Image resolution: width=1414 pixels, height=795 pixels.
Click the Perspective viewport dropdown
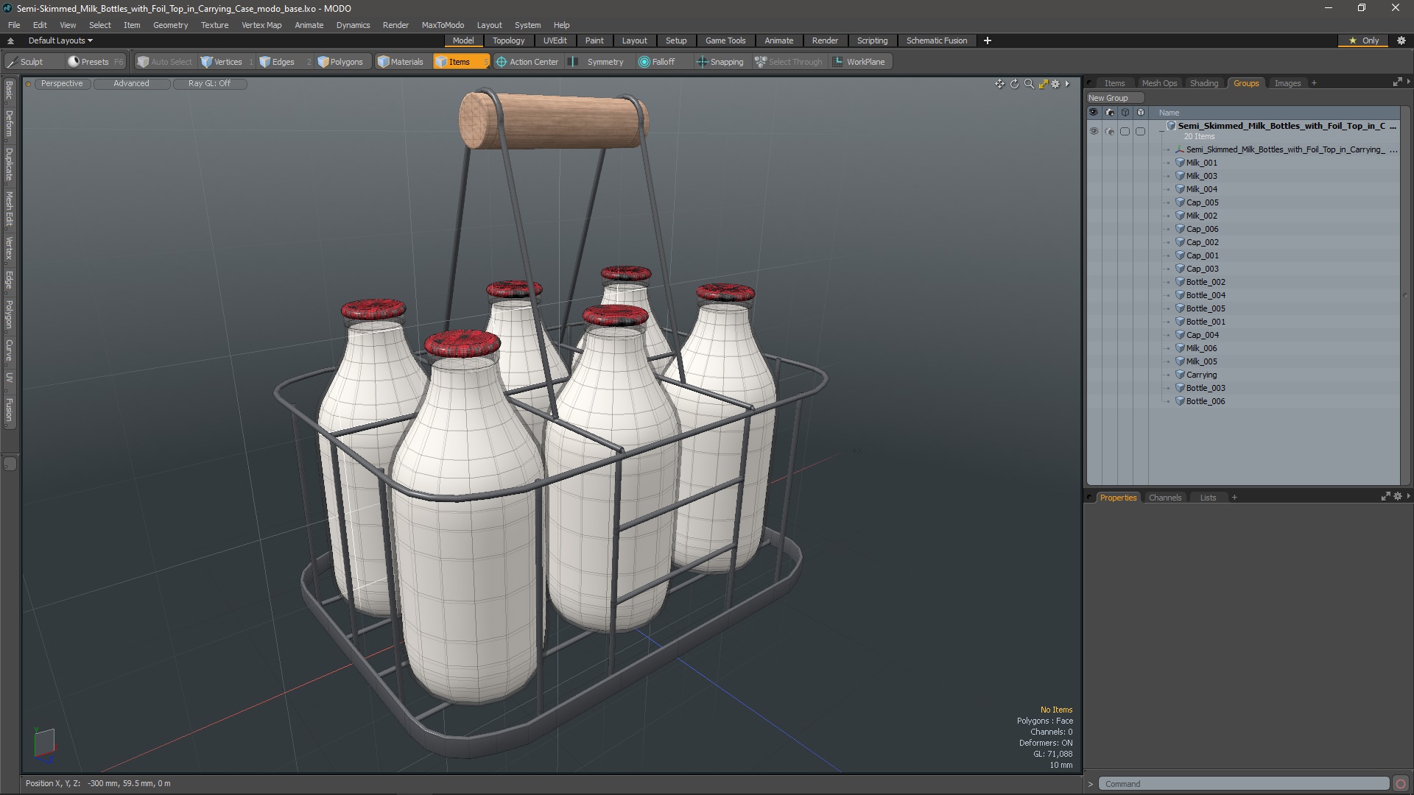pos(60,83)
